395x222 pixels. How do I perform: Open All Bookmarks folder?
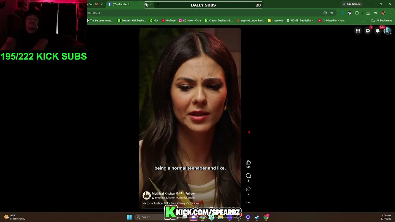point(382,21)
